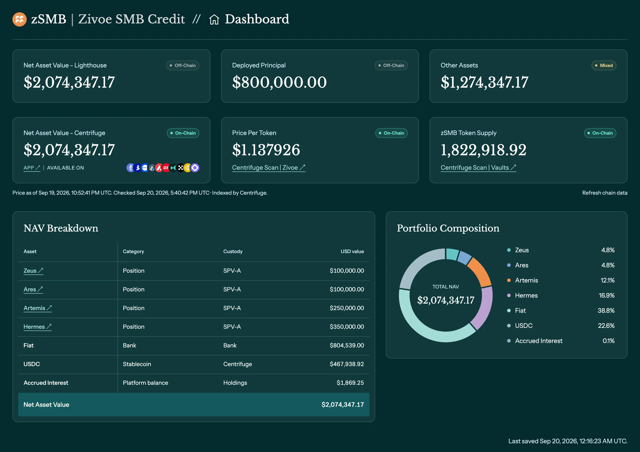
Task: Click the 38.8% Fiat percentage
Action: 606,311
